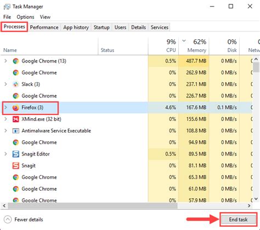Switch to the Startup tab

tap(101, 27)
